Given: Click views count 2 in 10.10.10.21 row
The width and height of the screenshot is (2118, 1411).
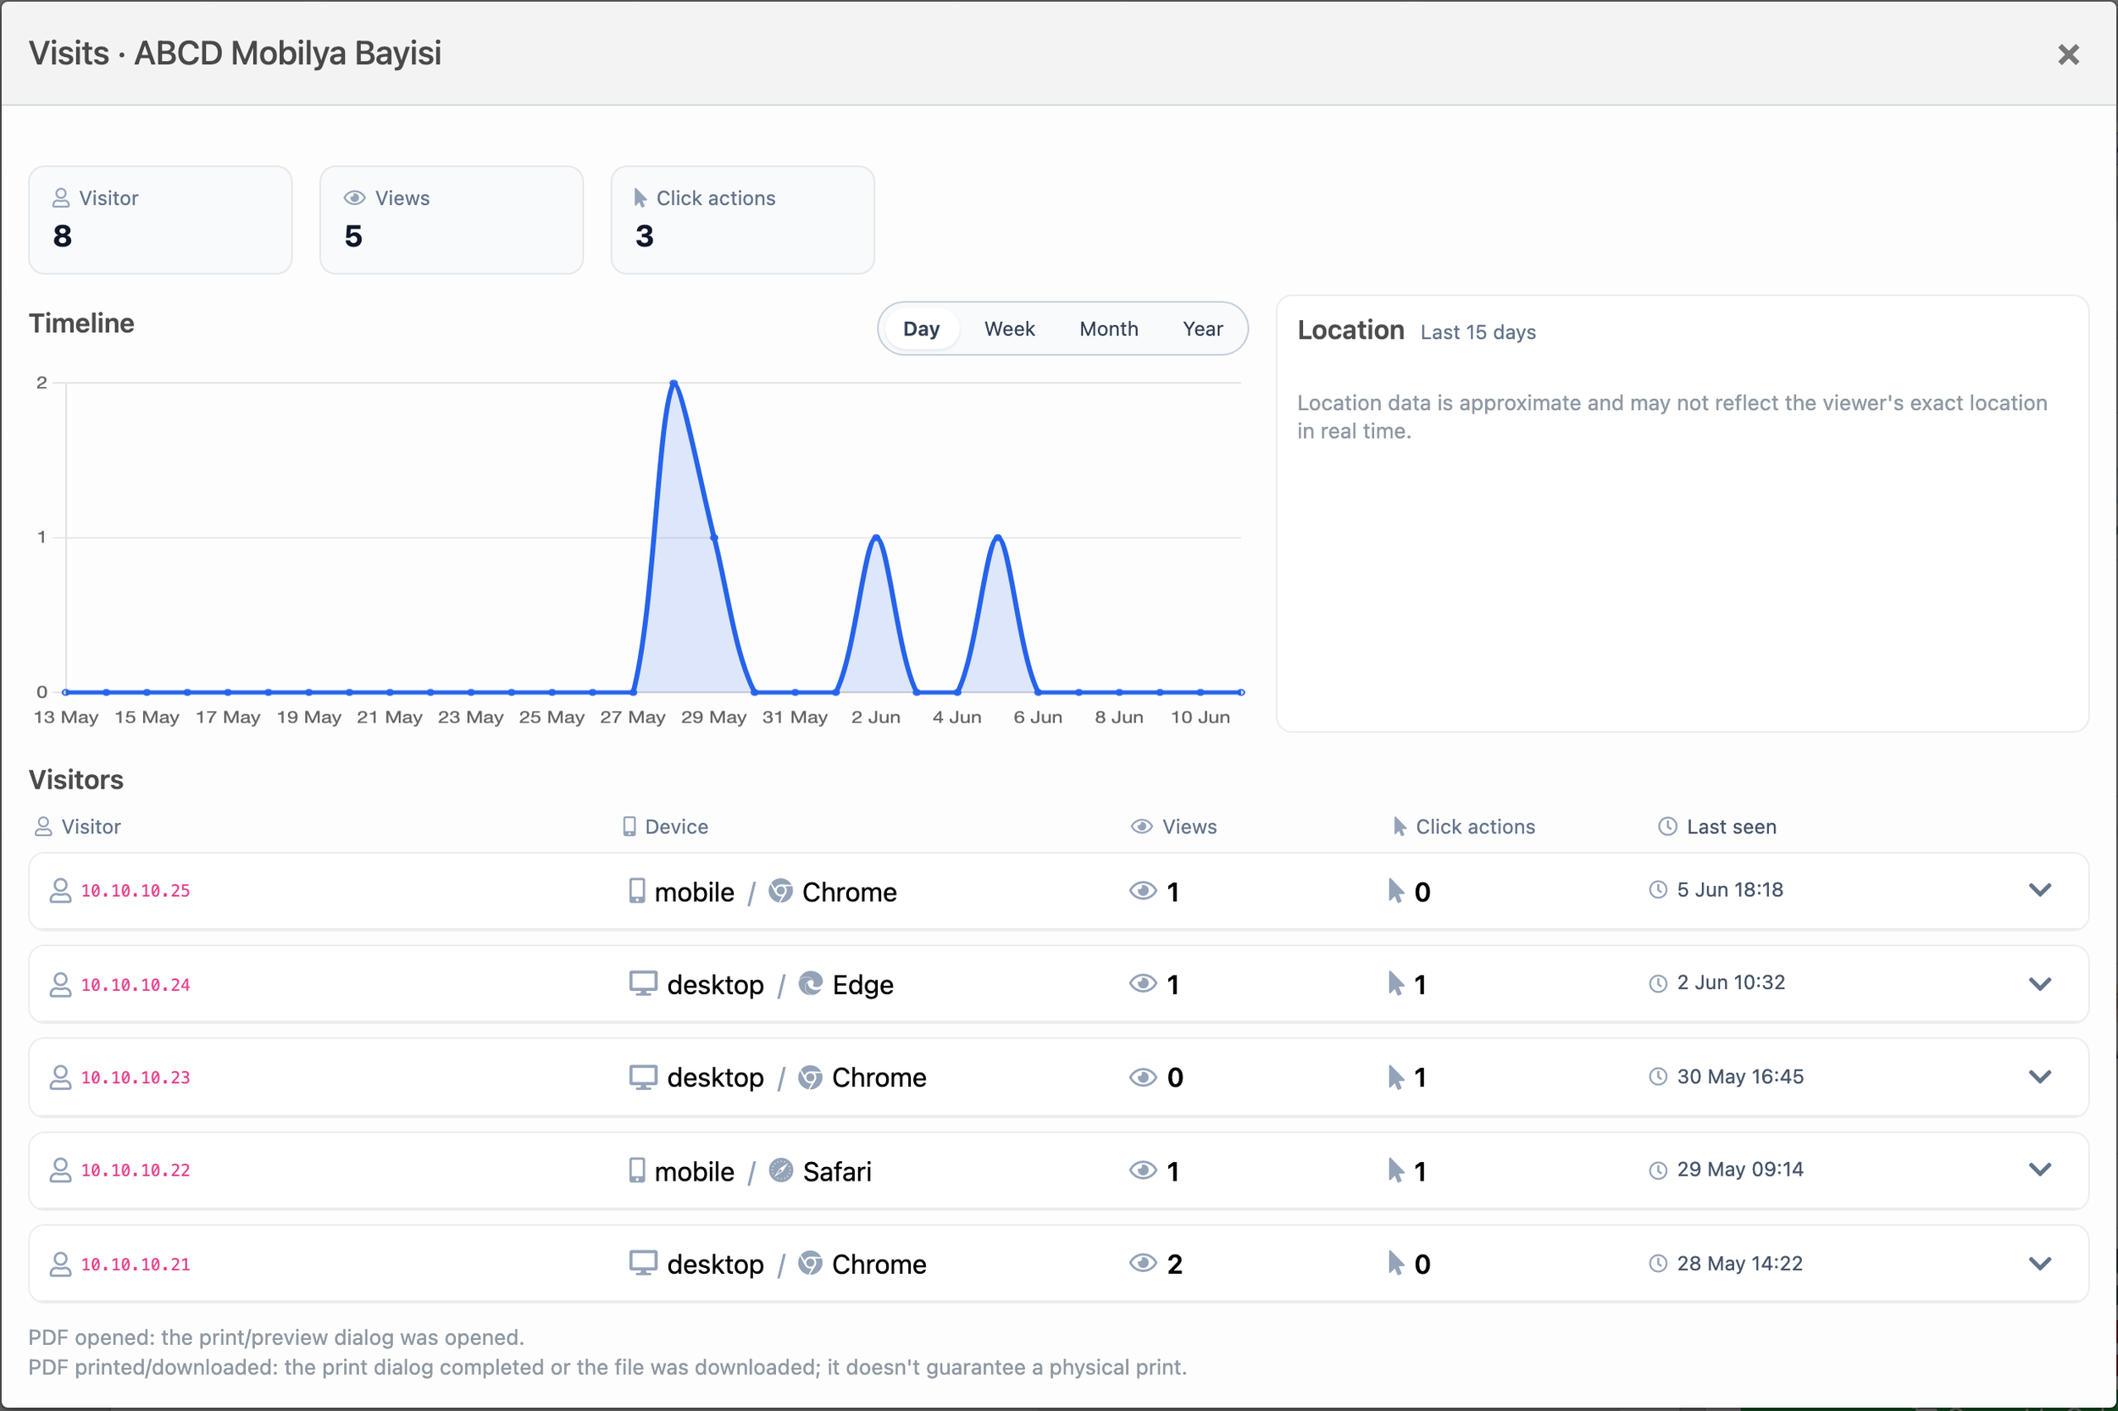Looking at the screenshot, I should [1173, 1264].
